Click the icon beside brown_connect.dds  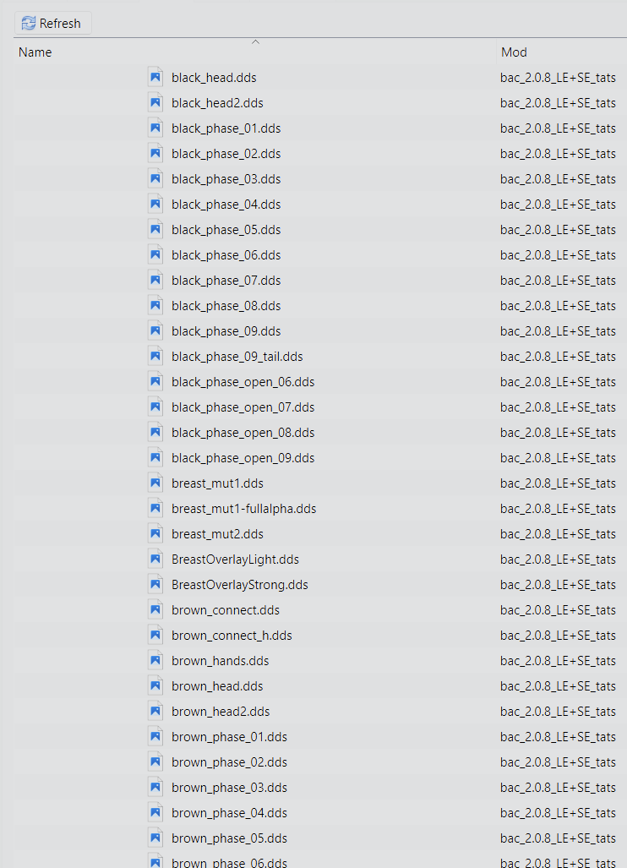[155, 610]
